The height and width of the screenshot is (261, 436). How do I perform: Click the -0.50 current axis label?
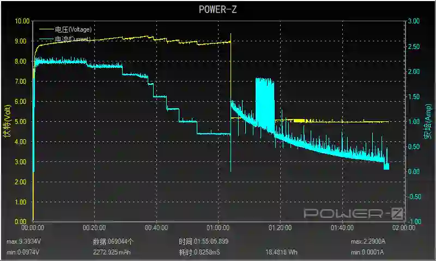point(414,197)
